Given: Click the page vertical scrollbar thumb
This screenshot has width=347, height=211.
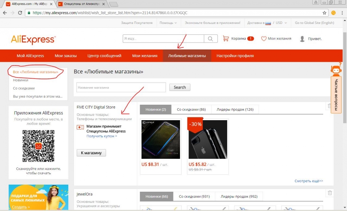Looking at the screenshot, I should tap(345, 78).
